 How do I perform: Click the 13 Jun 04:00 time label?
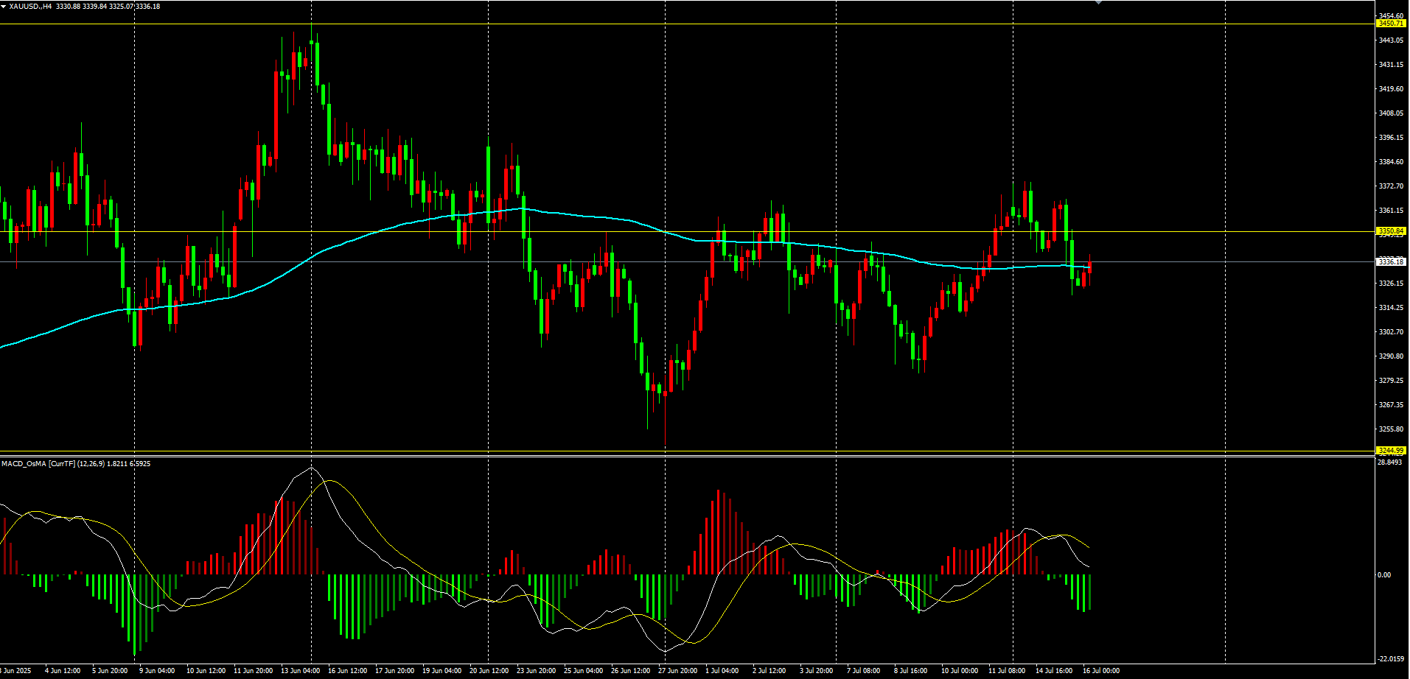300,671
